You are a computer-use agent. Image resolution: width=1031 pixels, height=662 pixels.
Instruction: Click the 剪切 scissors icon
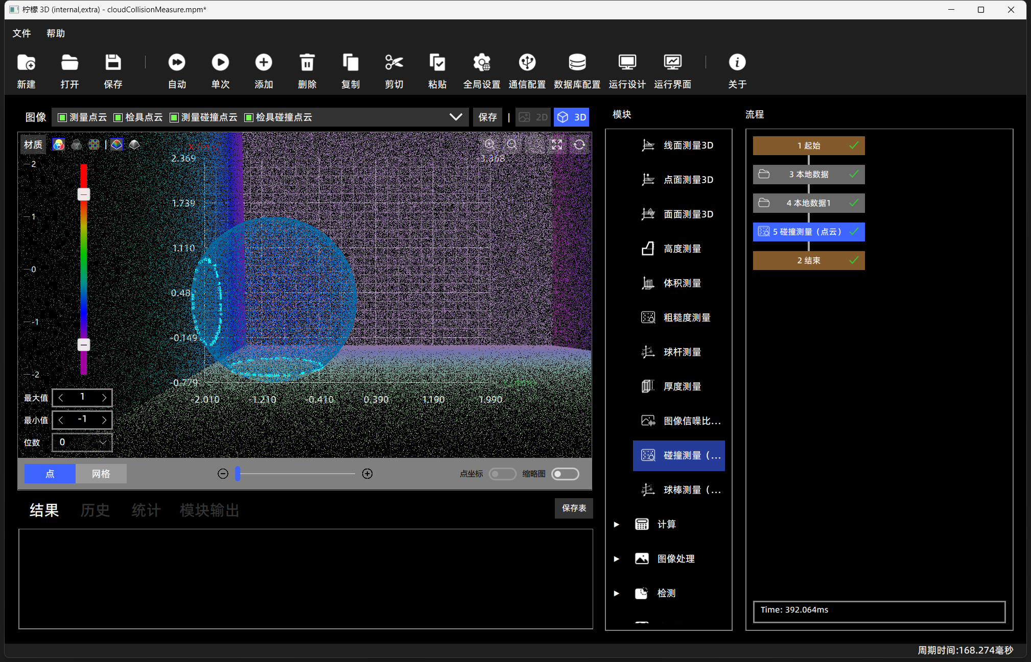pos(394,63)
